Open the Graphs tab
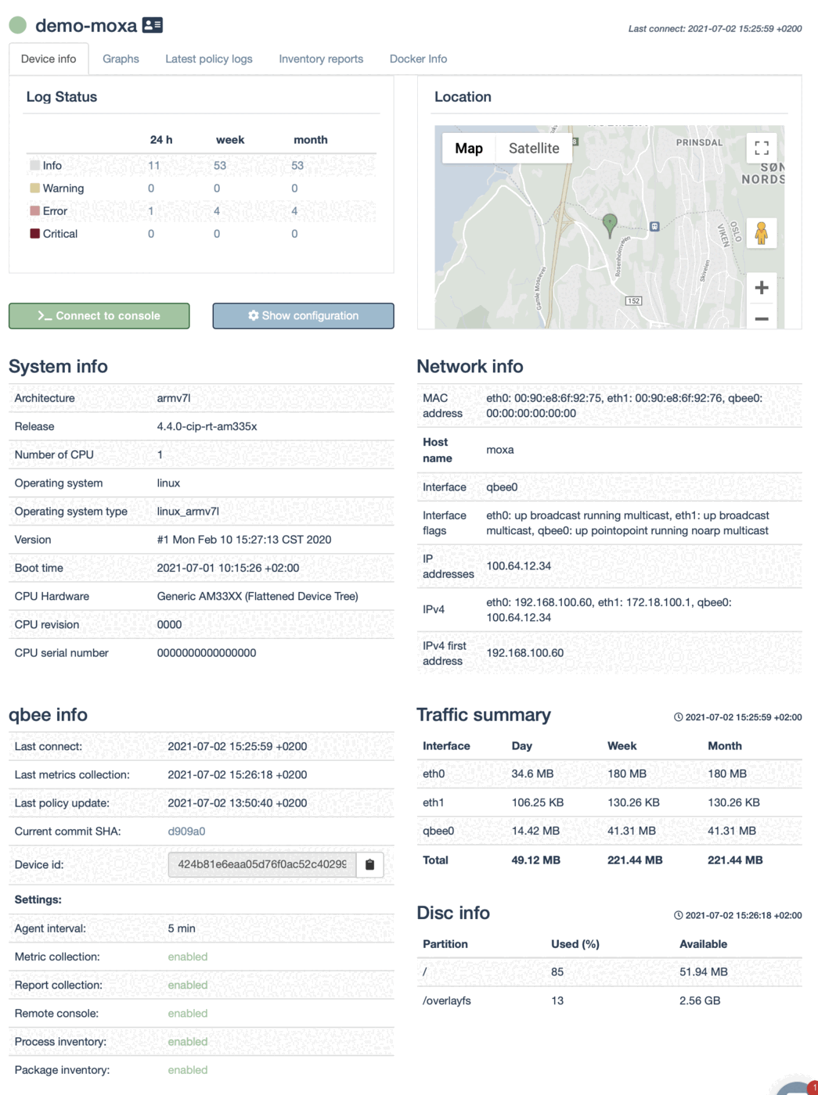 click(x=121, y=59)
